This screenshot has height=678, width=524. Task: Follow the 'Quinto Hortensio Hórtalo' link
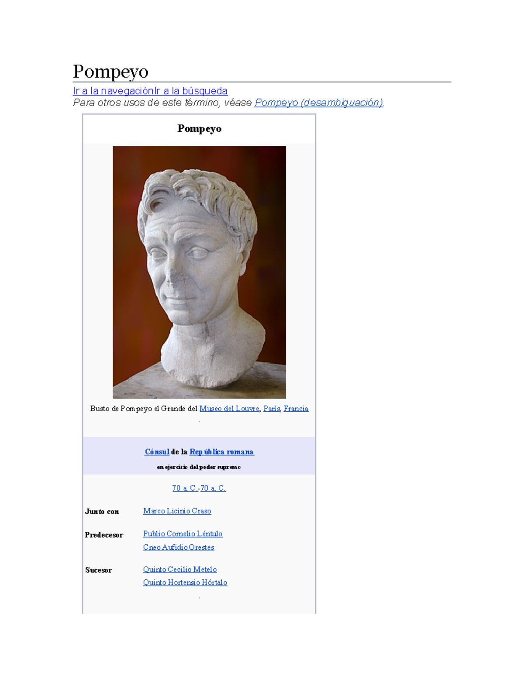tap(185, 582)
